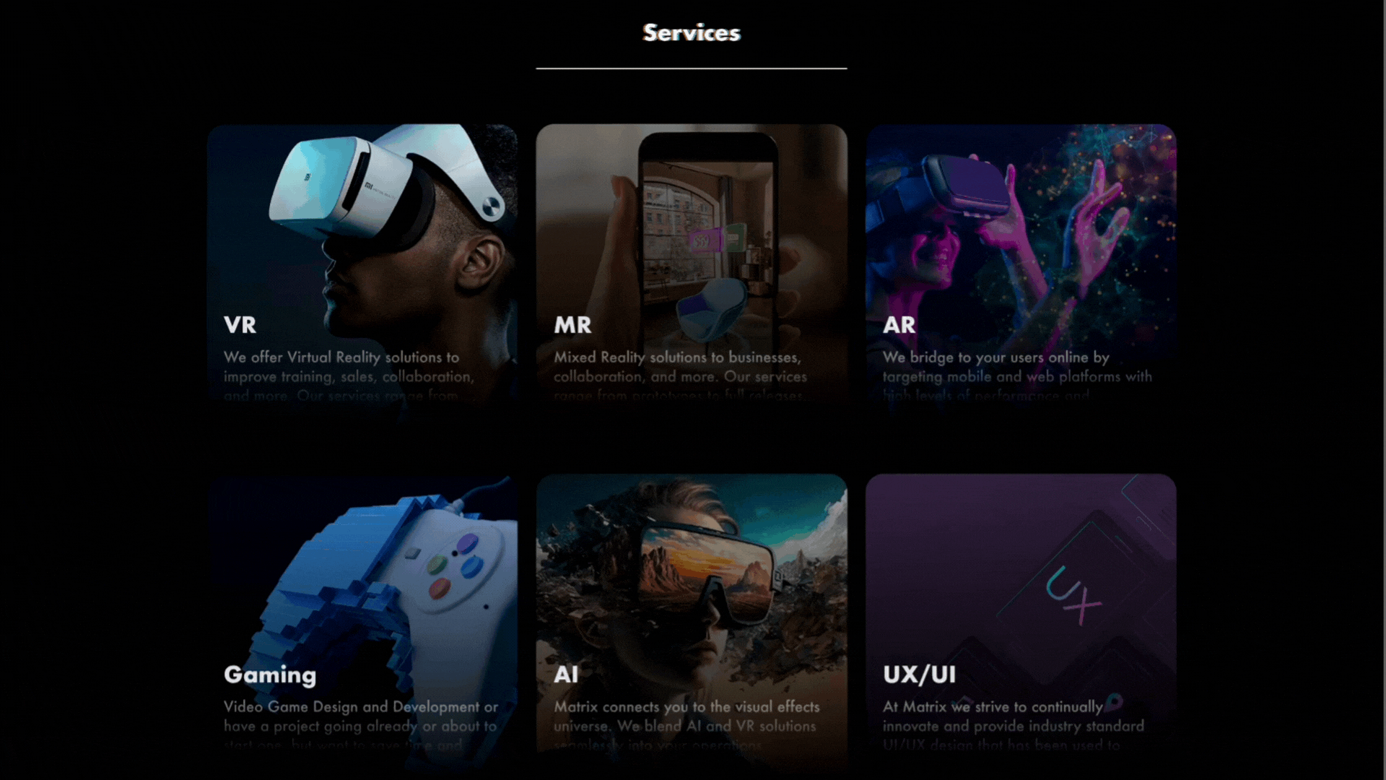Click the UX/UI card title

pos(919,675)
